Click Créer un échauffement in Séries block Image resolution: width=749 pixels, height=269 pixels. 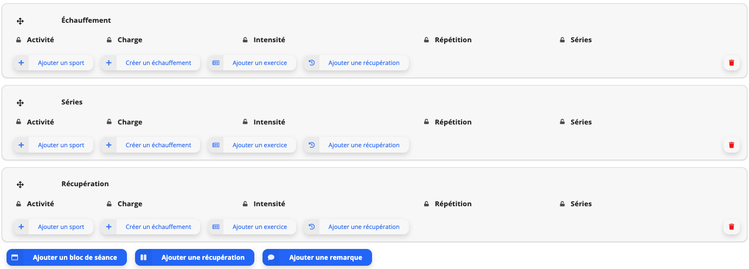tap(150, 145)
